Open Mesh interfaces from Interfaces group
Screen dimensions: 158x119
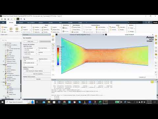tap(66, 28)
